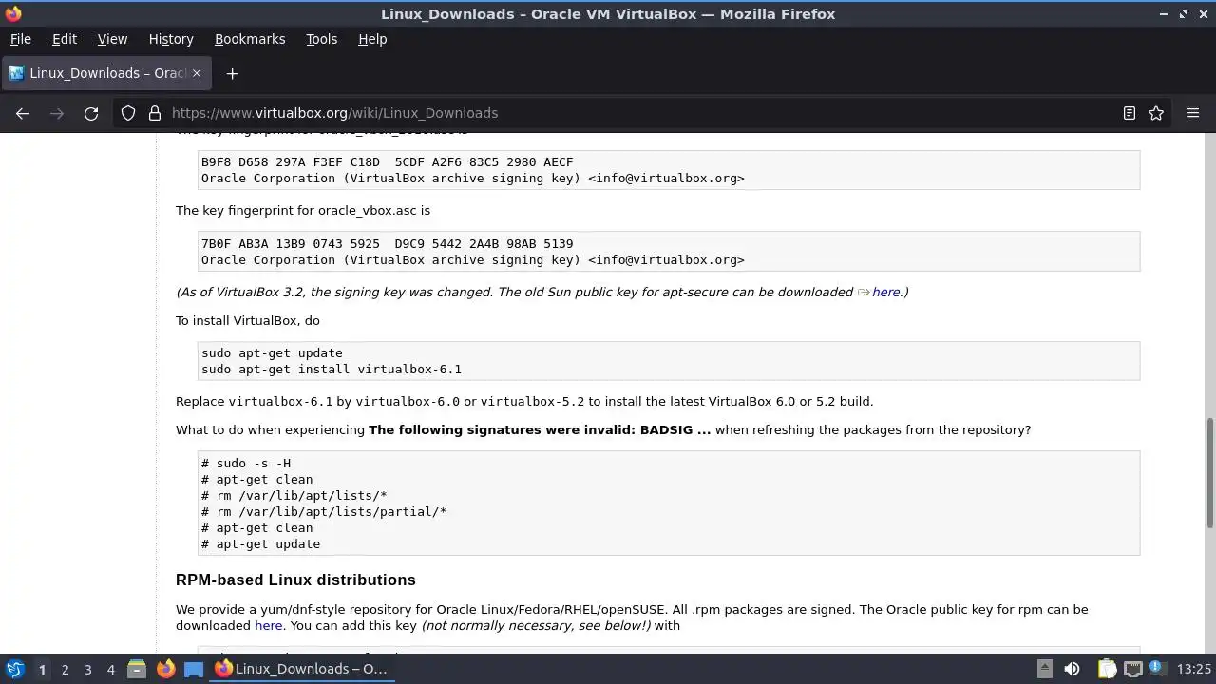Go back using the back arrow

(x=23, y=113)
